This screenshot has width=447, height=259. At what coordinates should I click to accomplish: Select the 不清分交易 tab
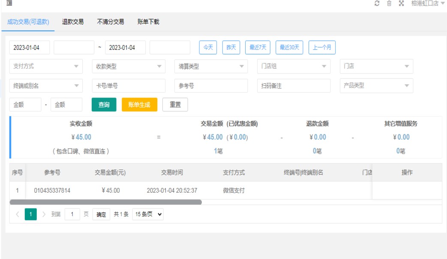(111, 22)
